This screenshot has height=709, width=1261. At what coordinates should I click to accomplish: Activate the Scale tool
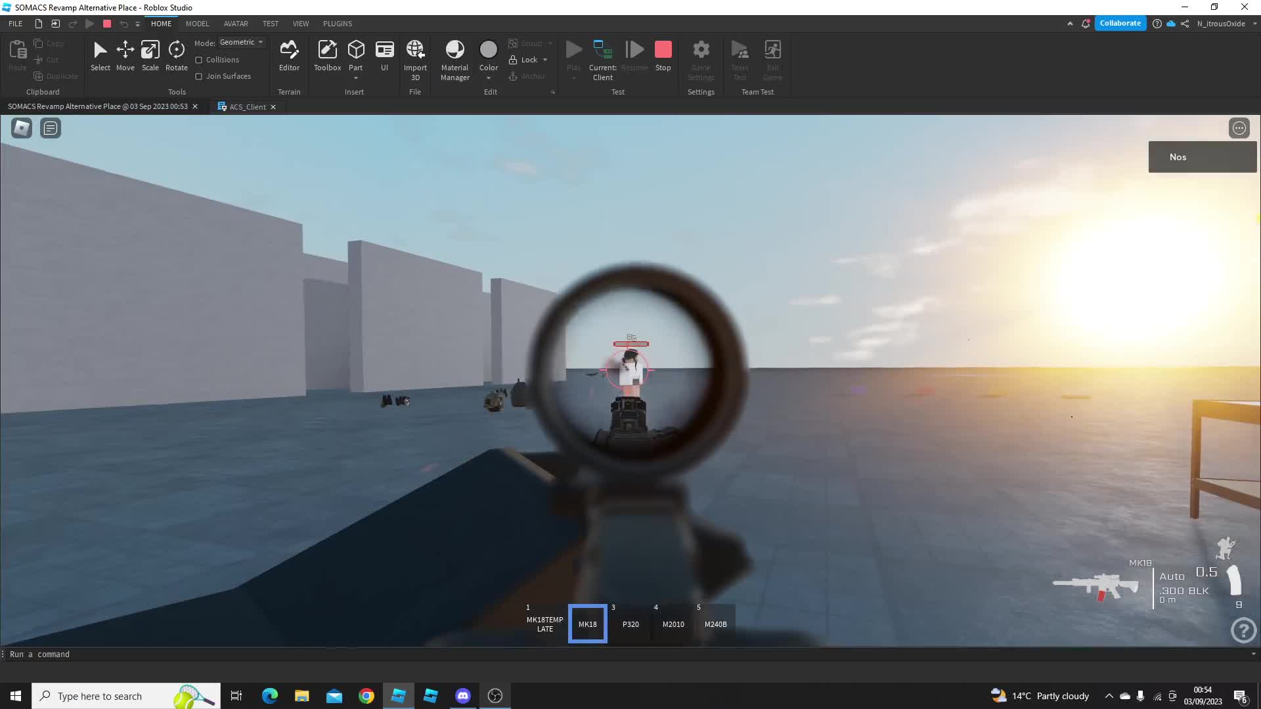pos(150,56)
